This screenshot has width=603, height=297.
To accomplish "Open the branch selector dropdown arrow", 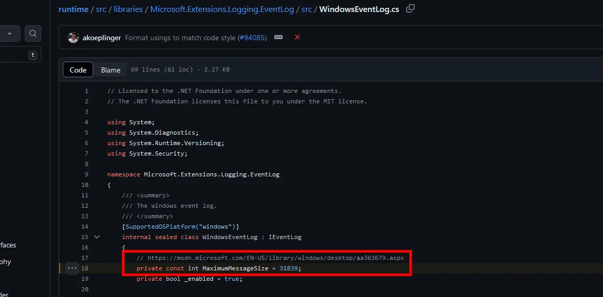I will (9, 34).
